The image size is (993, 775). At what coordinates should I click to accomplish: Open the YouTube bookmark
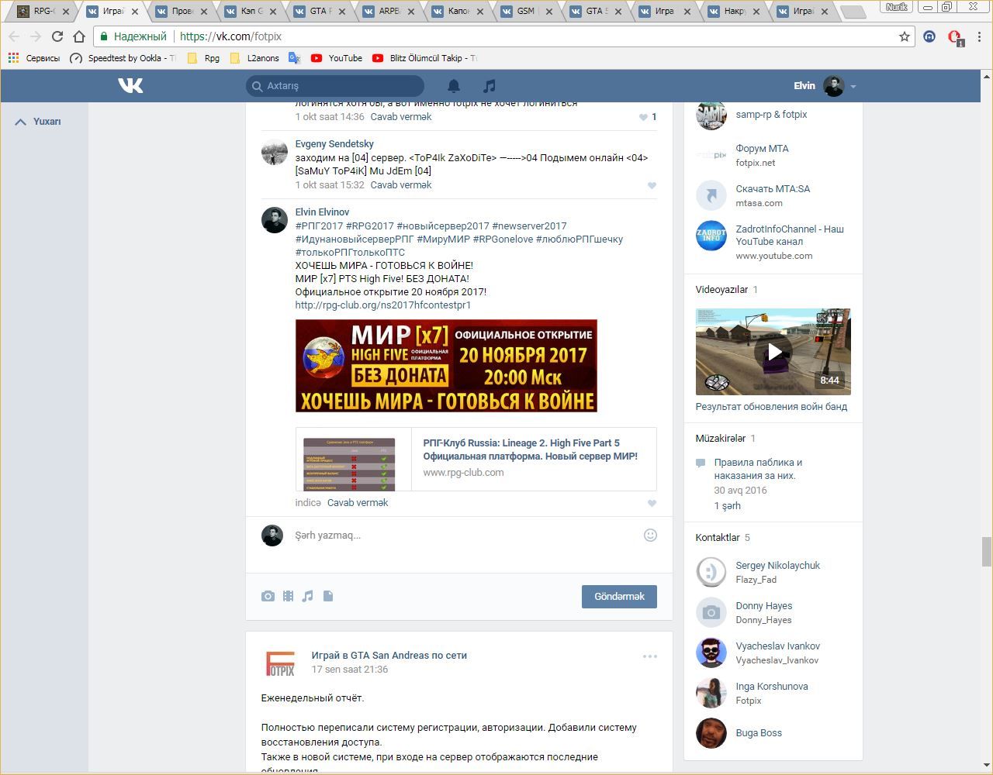click(337, 58)
